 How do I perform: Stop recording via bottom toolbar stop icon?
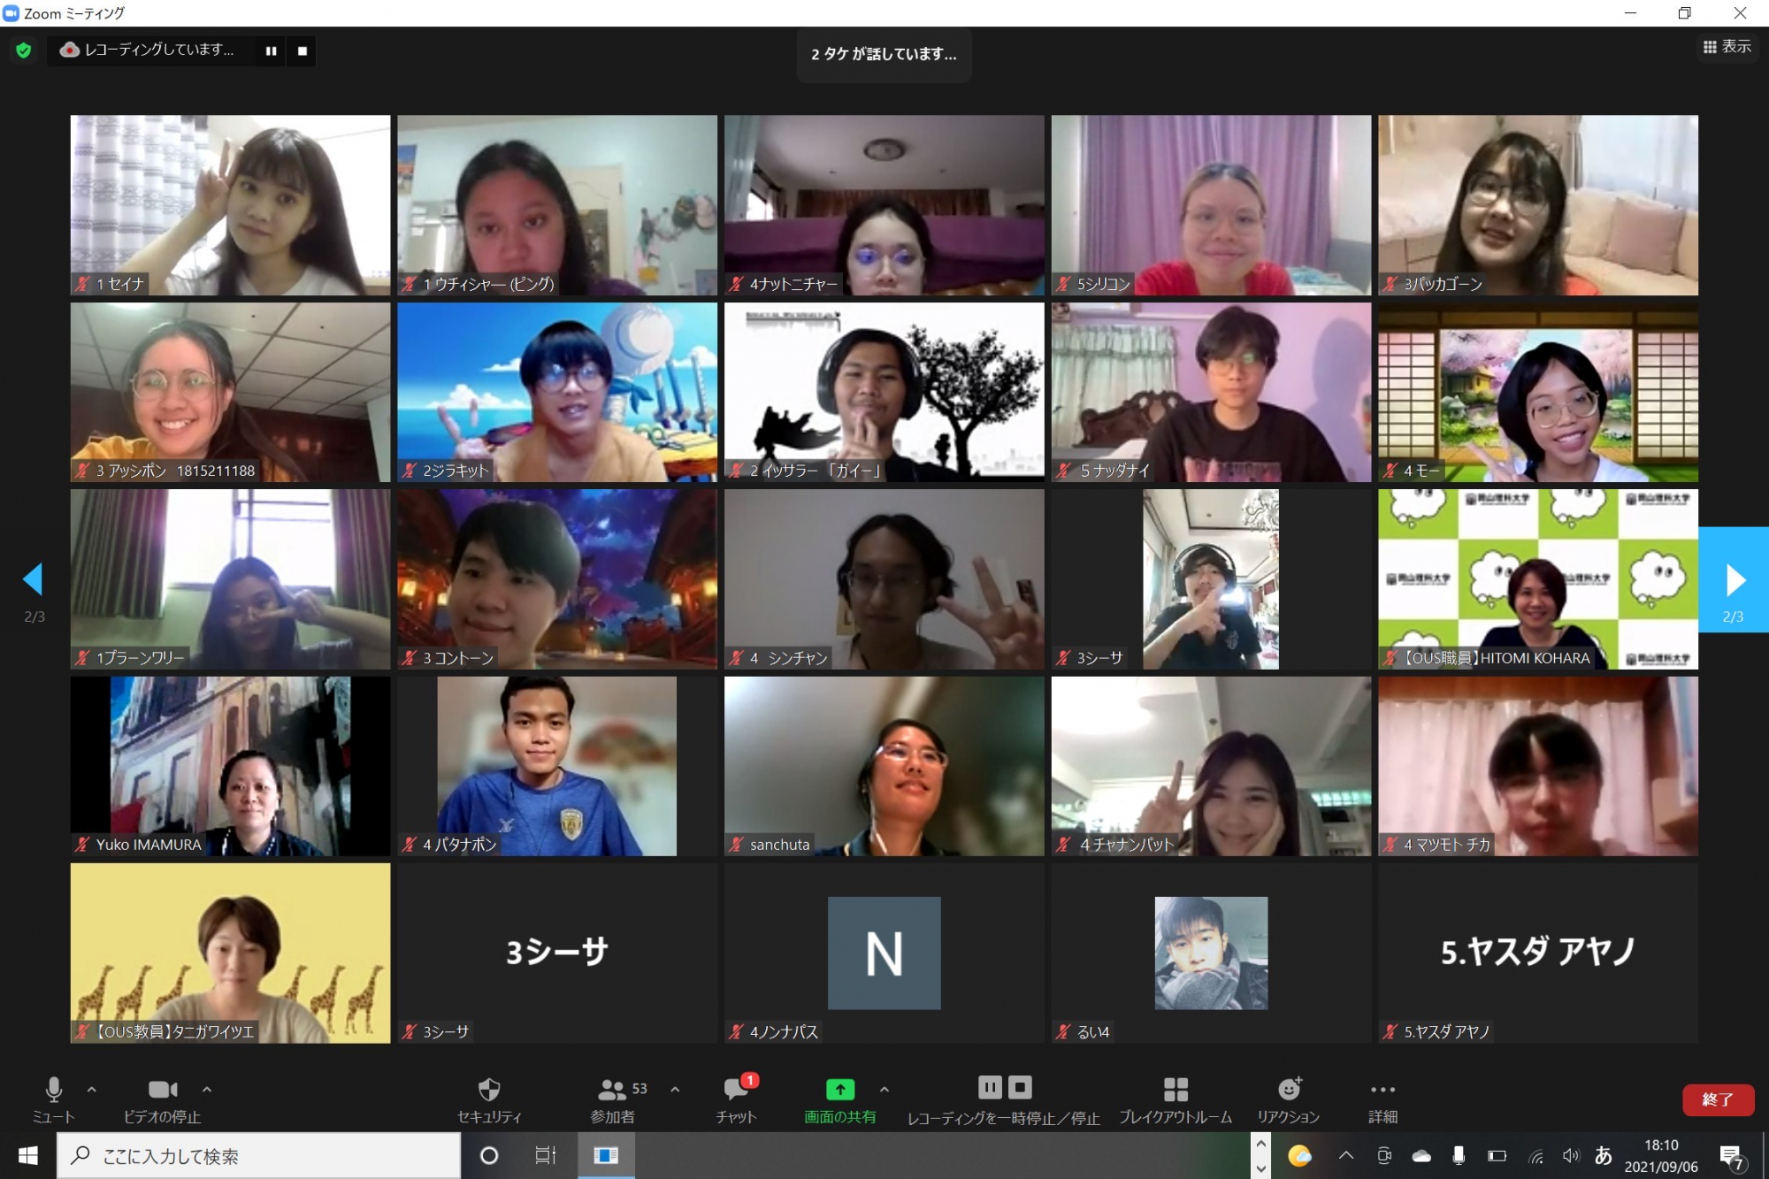click(x=1020, y=1087)
